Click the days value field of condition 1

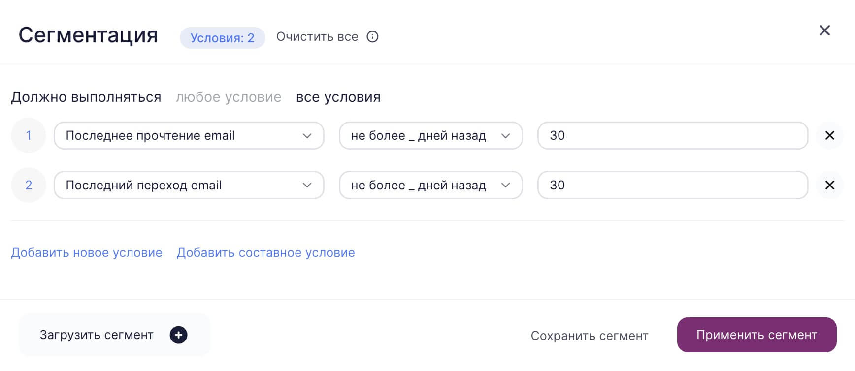tap(673, 135)
